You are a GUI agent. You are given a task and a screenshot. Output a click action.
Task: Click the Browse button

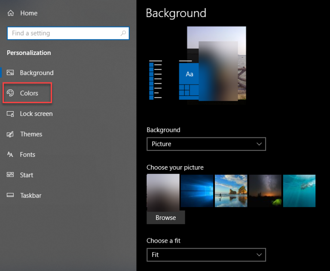[166, 217]
